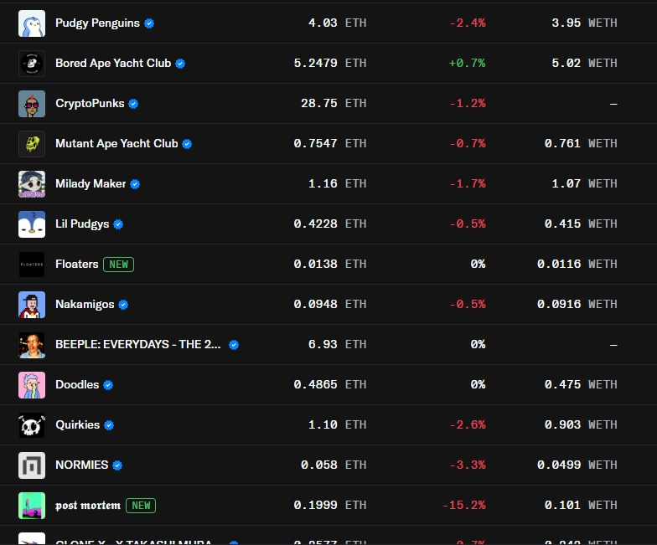
Task: Open the CryptoPunks collection image
Action: click(x=32, y=104)
